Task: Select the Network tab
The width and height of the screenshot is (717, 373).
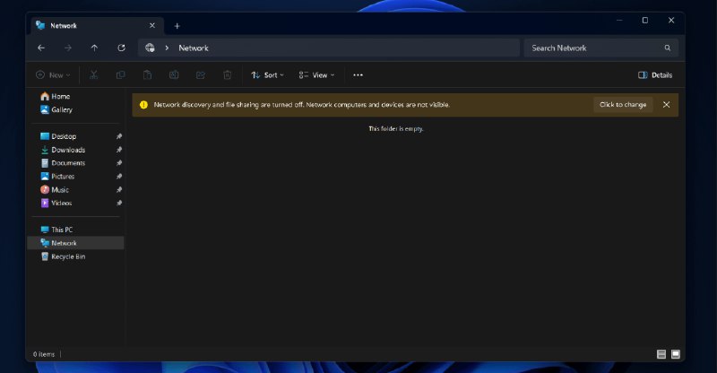Action: [95, 26]
